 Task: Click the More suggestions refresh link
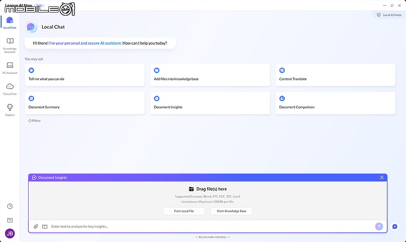coord(34,121)
